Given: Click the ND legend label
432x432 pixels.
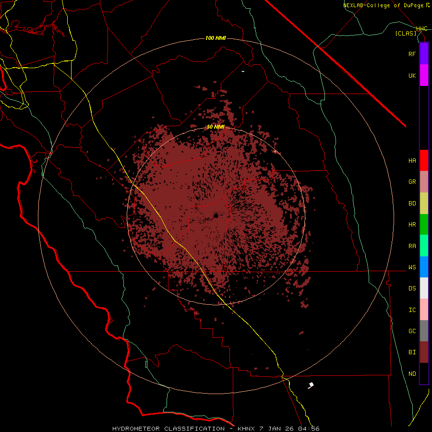Looking at the screenshot, I should (412, 373).
